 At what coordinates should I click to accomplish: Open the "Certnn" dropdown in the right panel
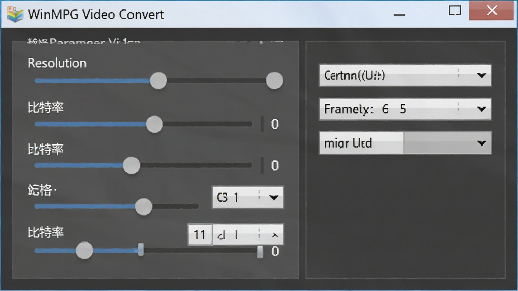(x=405, y=76)
